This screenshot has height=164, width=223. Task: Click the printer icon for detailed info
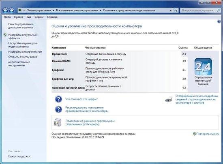pyautogui.click(x=169, y=99)
